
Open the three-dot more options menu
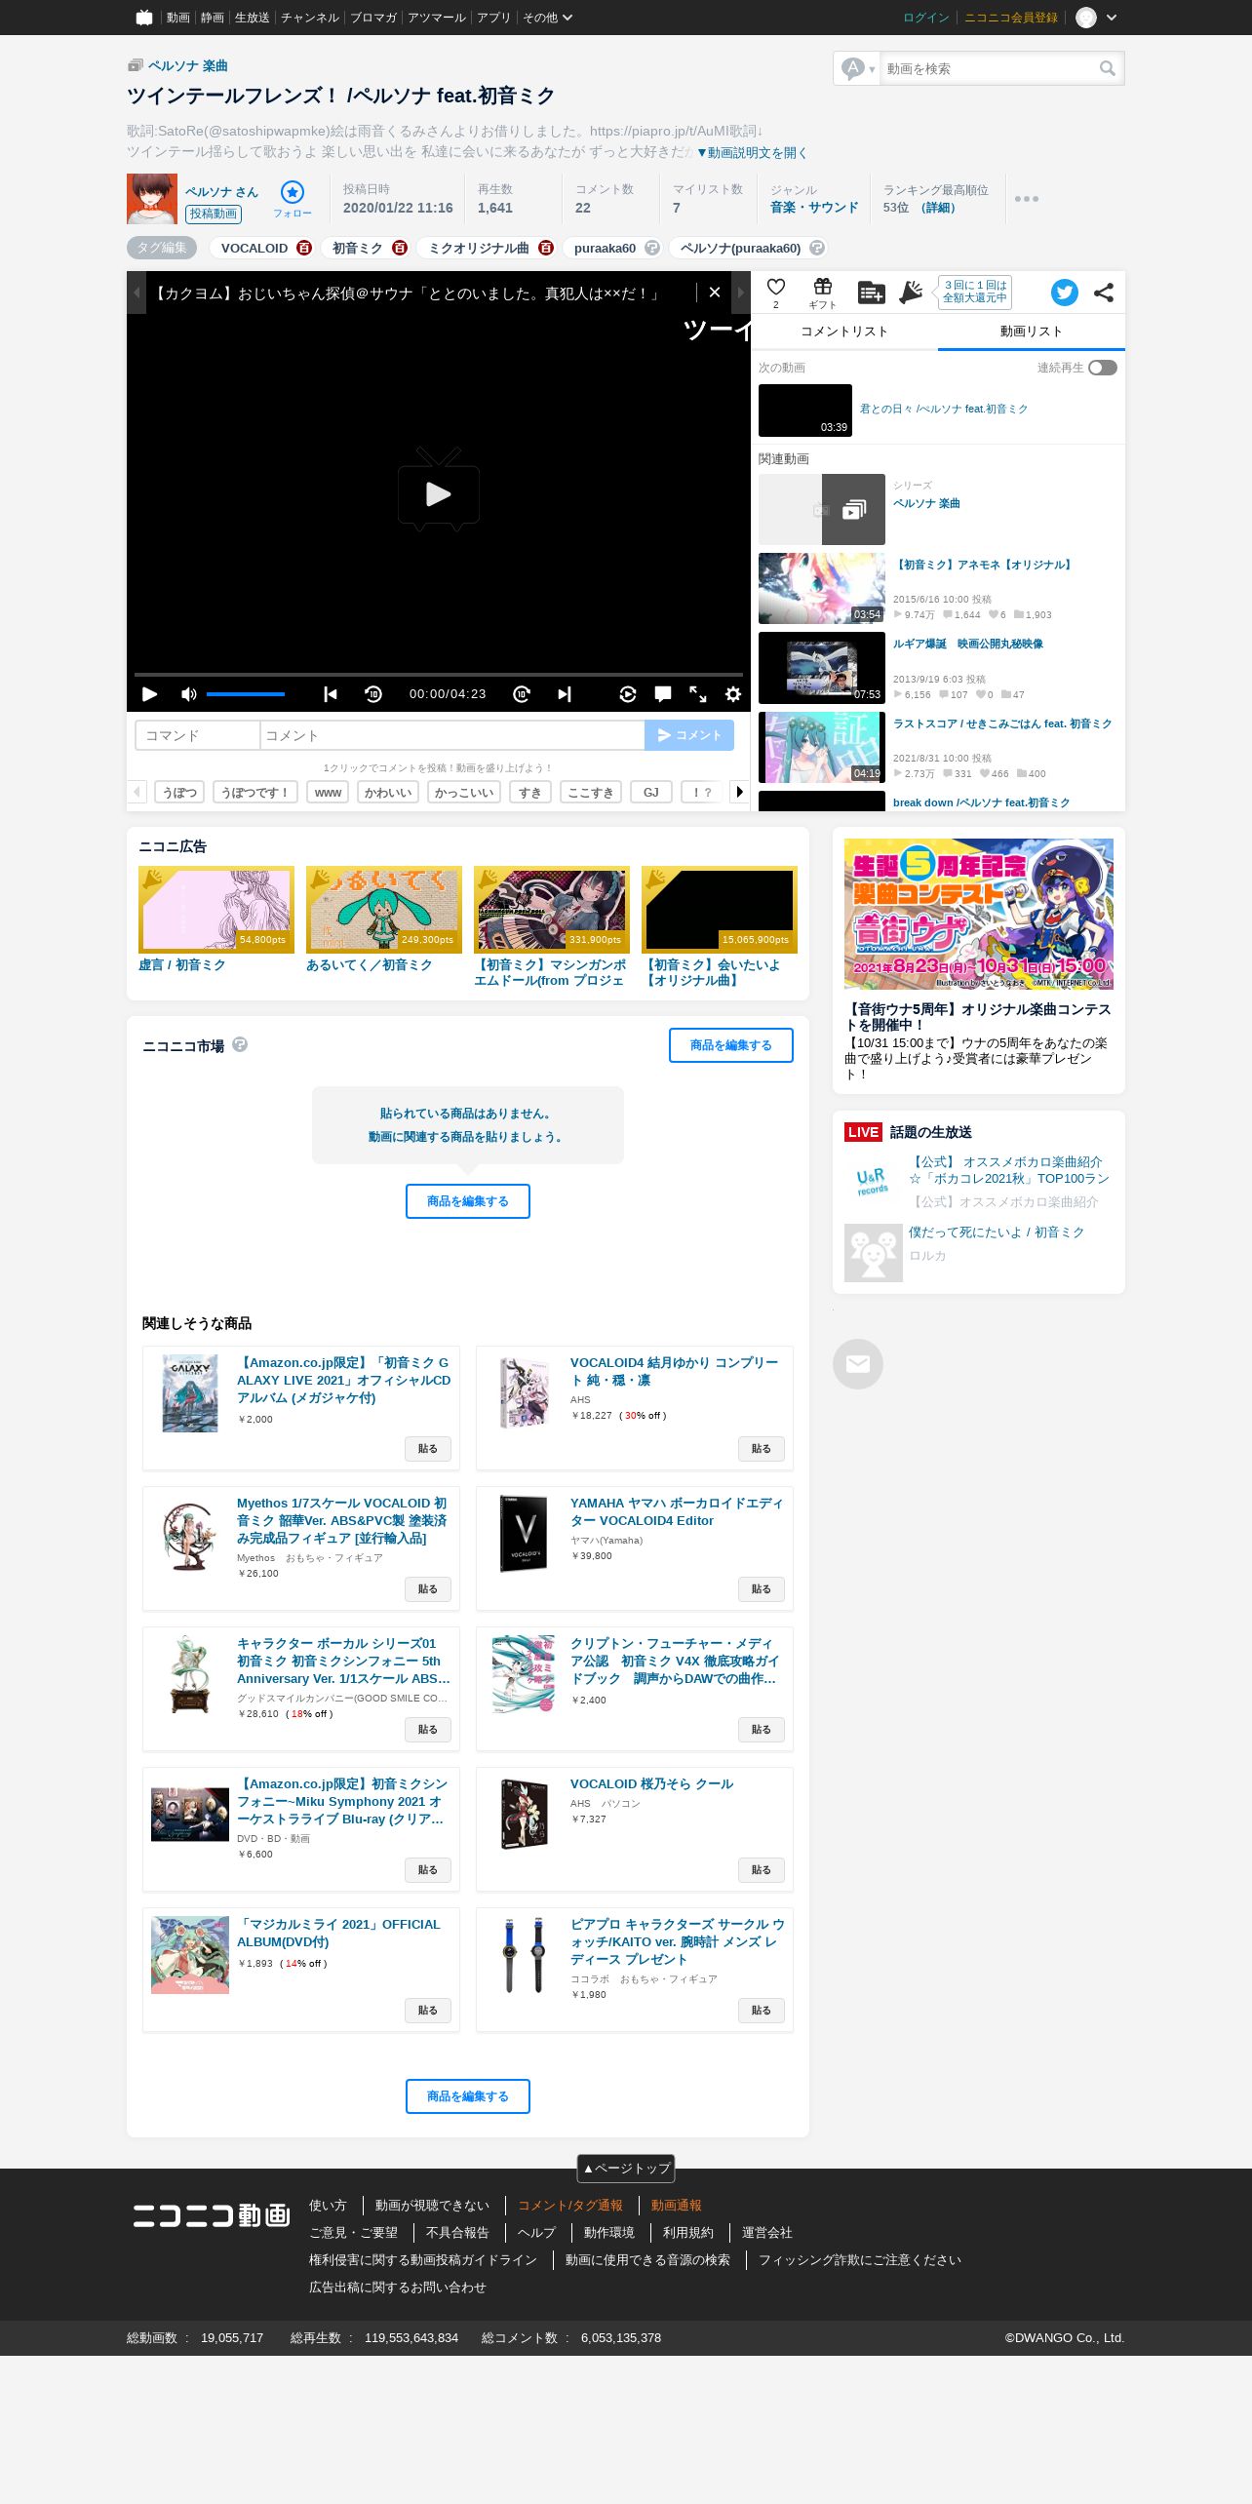point(1027,199)
